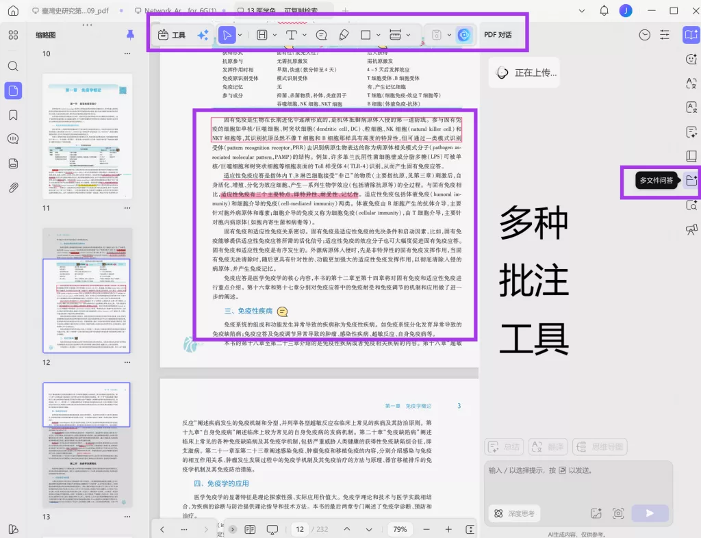Select the text T annotation tool
The width and height of the screenshot is (701, 538).
(x=292, y=35)
